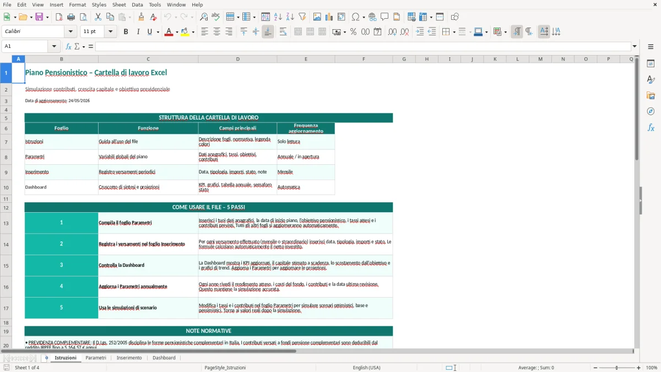Adjust the status bar zoom slider
Image resolution: width=661 pixels, height=372 pixels.
coord(616,368)
